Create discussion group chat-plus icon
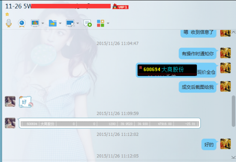236x162 pixels. (88, 23)
